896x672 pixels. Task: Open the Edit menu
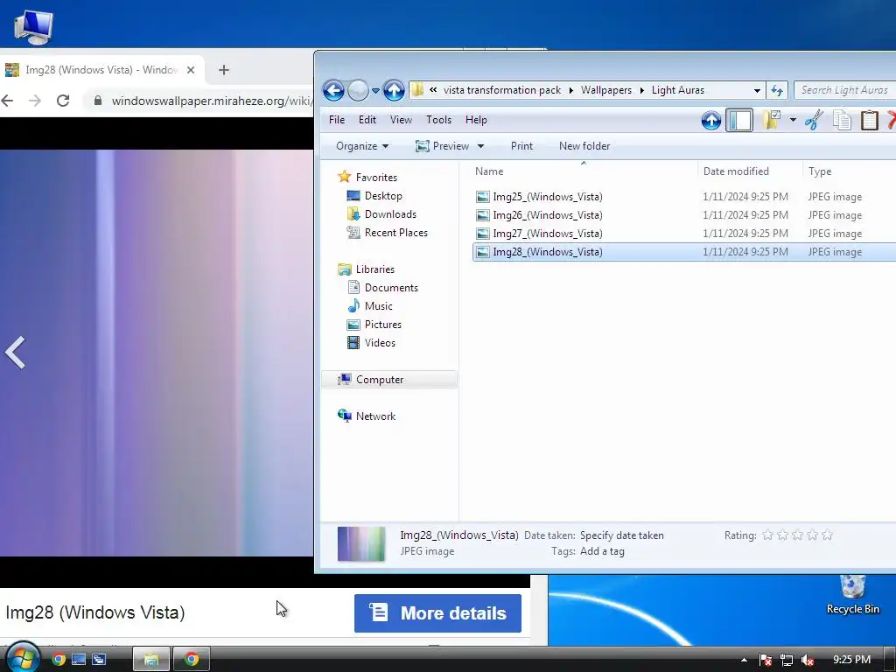click(367, 120)
